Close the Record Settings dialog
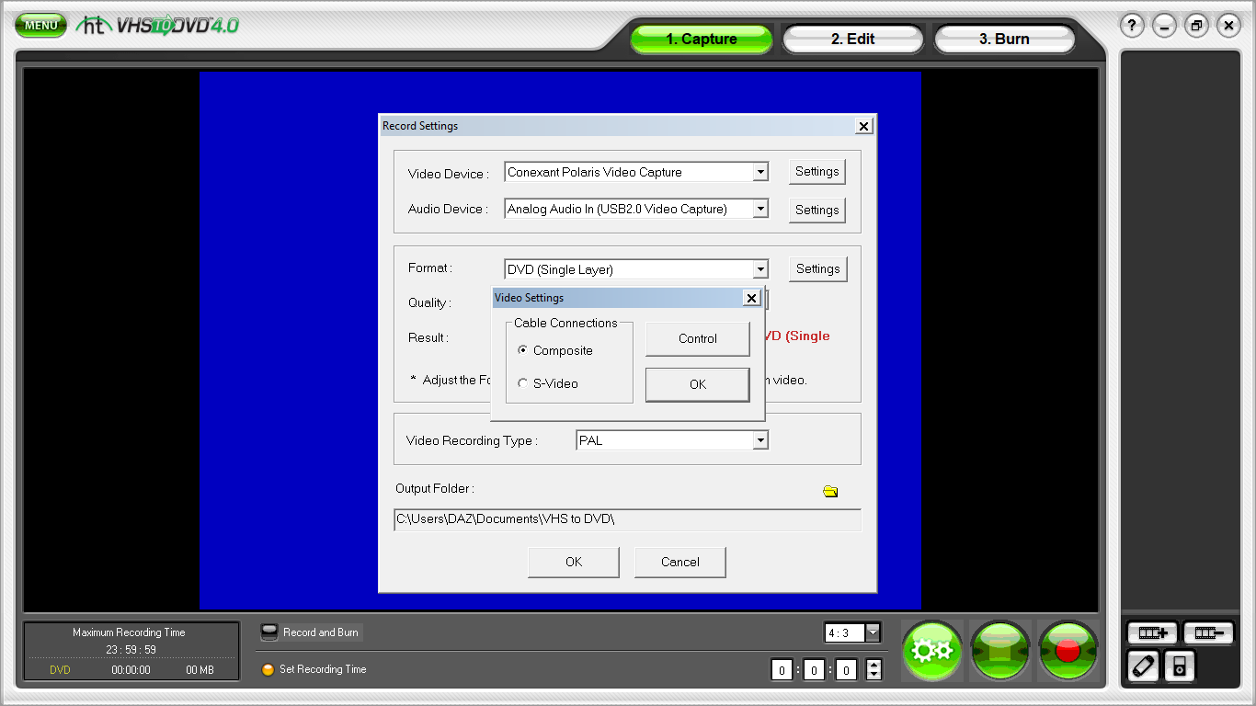 (x=863, y=126)
